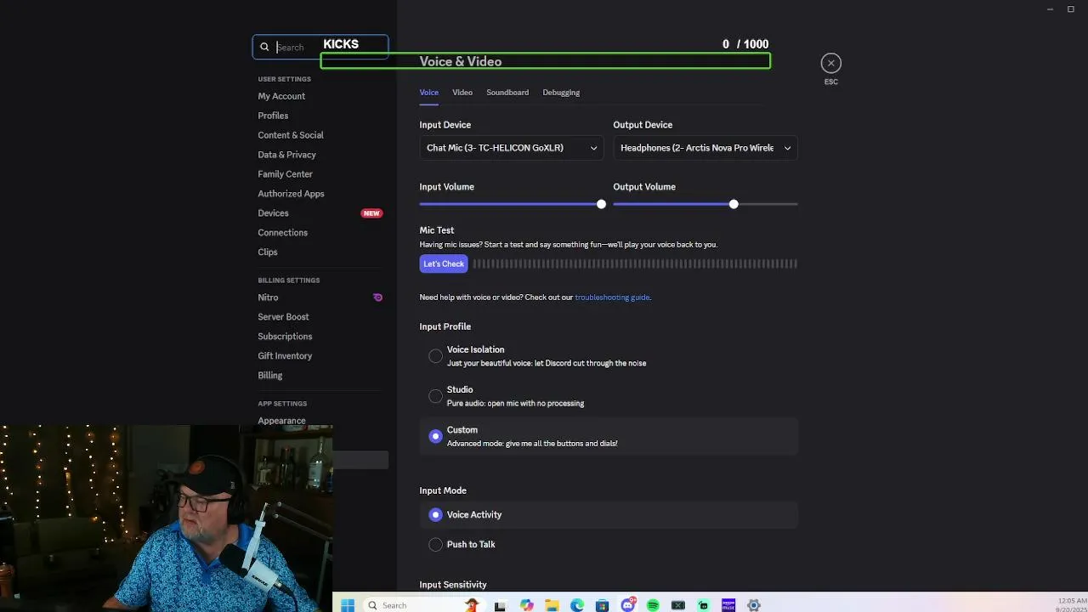The width and height of the screenshot is (1088, 612).
Task: Open Copilot from the taskbar
Action: pos(527,605)
